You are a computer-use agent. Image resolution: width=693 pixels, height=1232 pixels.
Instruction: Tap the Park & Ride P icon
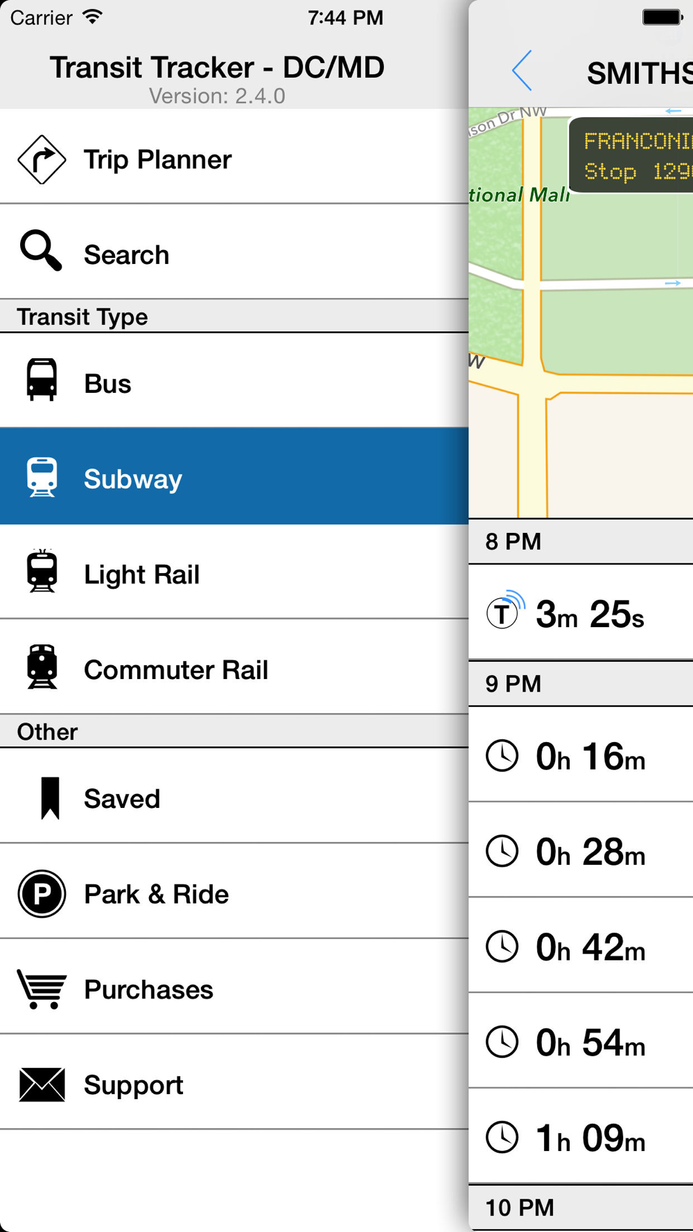(x=42, y=894)
